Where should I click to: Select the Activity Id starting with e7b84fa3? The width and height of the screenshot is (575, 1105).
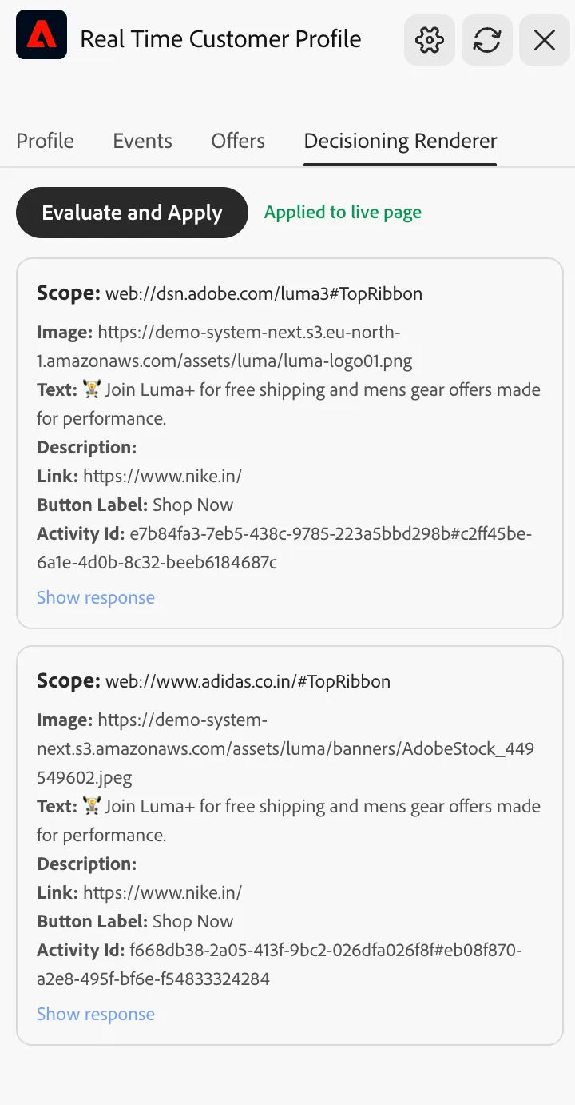point(284,548)
